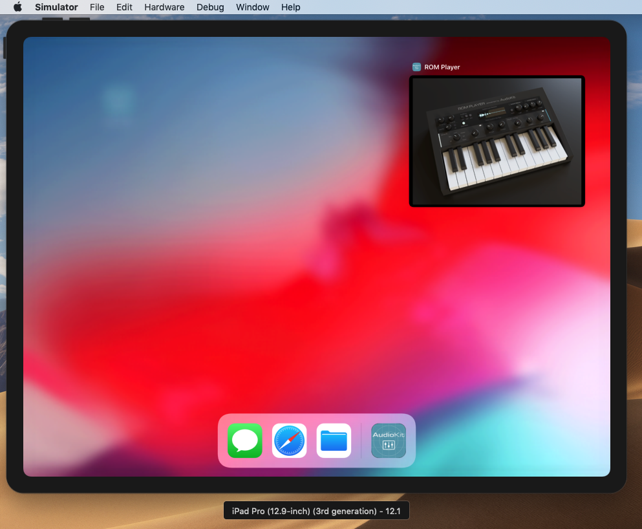Screen dimensions: 642x529
Task: Open the Apple menu
Action: [17, 7]
